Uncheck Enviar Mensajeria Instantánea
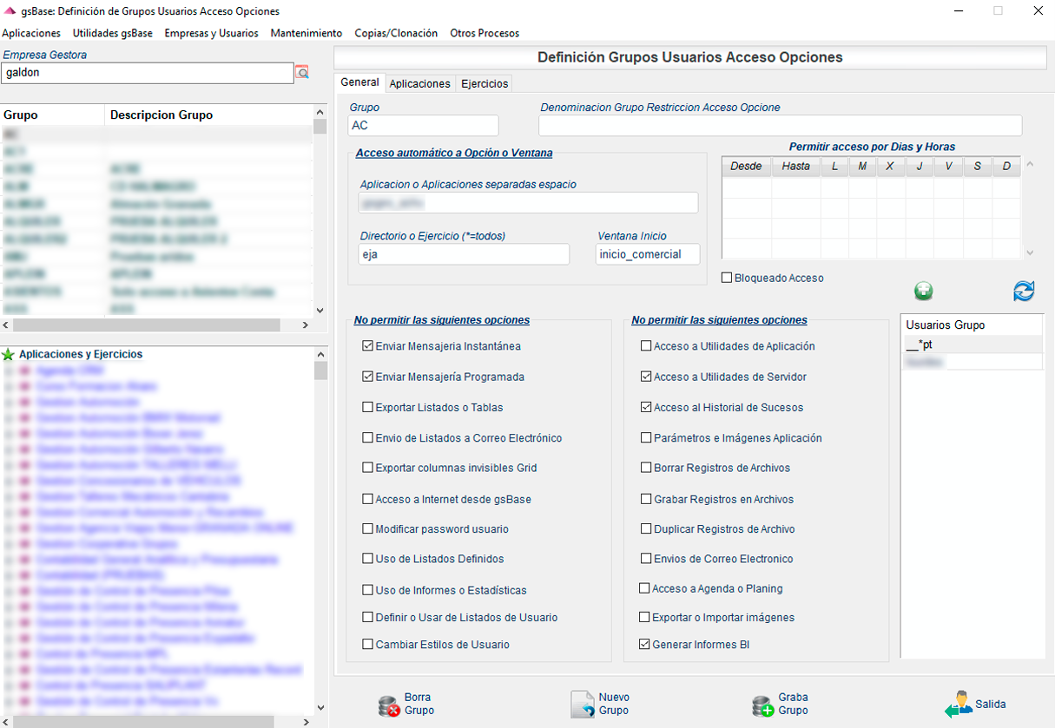This screenshot has height=728, width=1055. [367, 345]
